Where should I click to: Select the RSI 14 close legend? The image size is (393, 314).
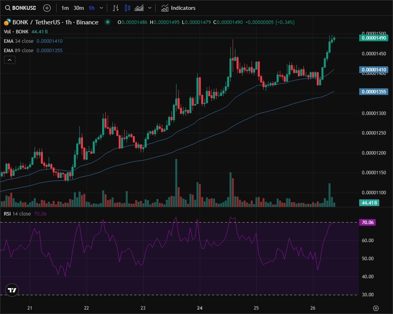25,214
